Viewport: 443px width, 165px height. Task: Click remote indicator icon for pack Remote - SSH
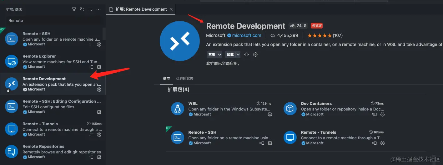point(262,143)
